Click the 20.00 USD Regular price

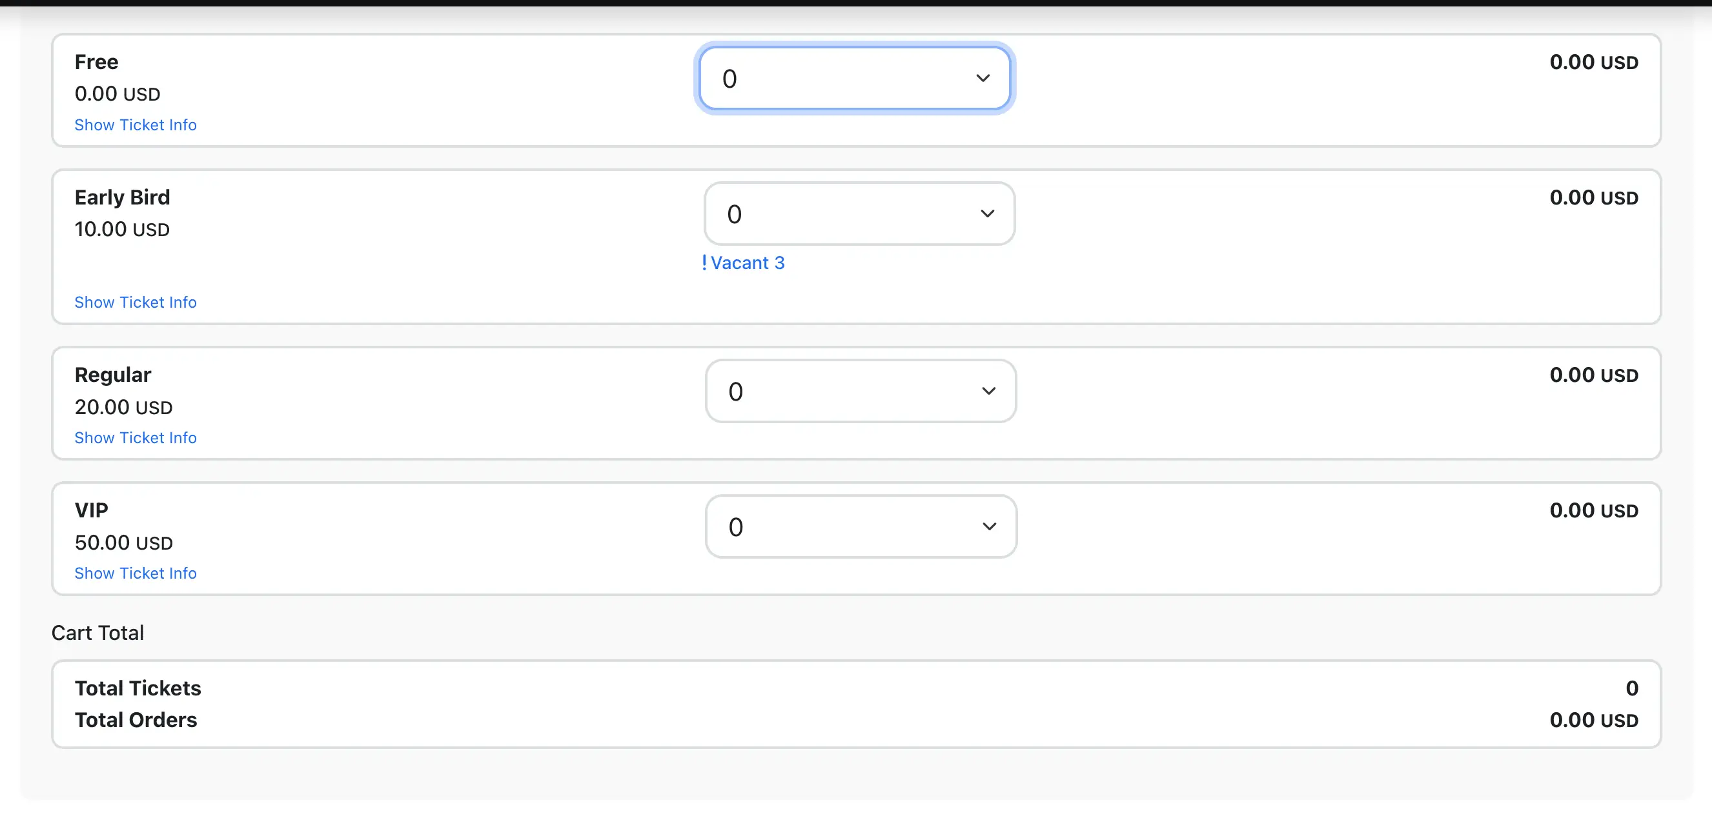123,407
